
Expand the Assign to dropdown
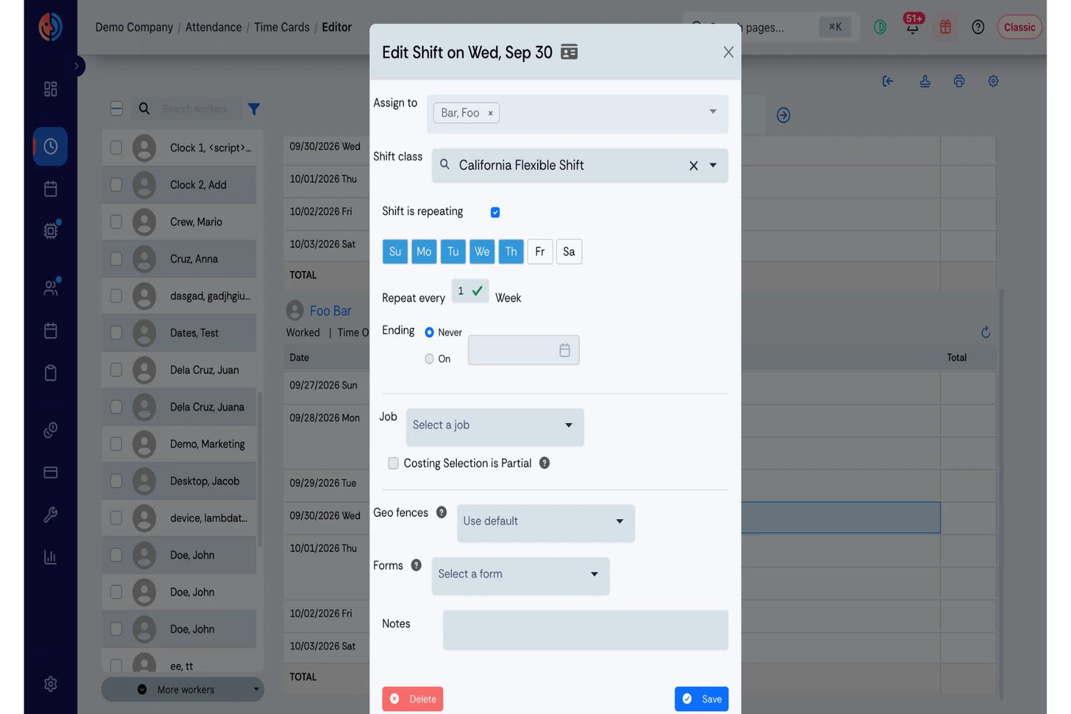[x=713, y=111]
